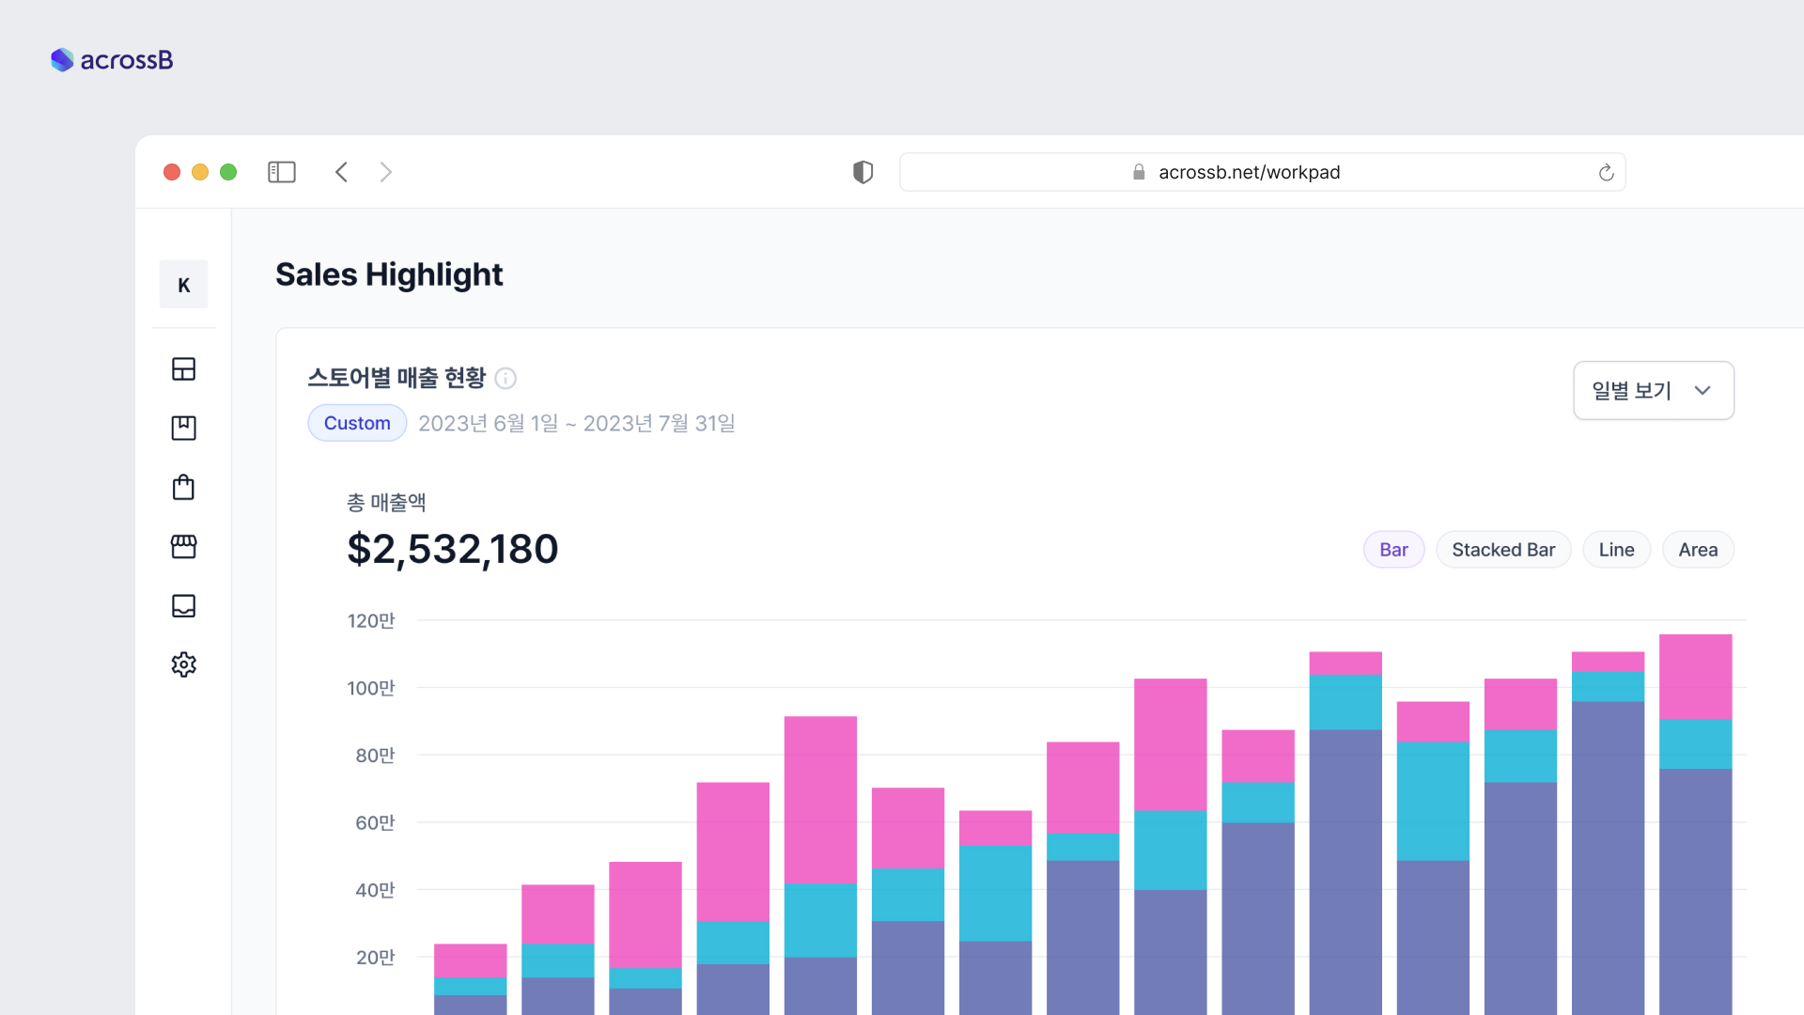Click the 80만 axis label
Screen dimensions: 1804x1015
pos(375,756)
